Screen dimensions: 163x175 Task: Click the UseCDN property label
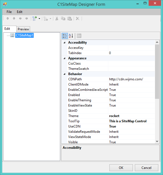(74, 126)
